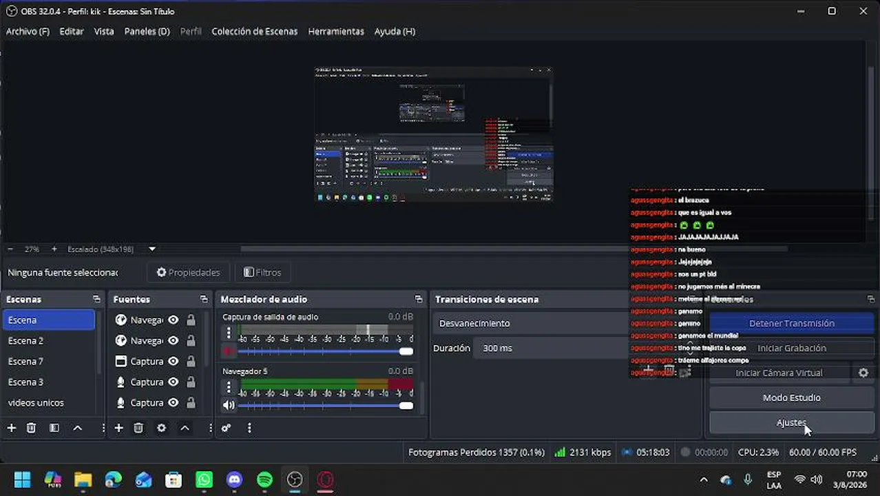The image size is (880, 496).
Task: Move scene up with Escenas arrow icon
Action: point(78,428)
